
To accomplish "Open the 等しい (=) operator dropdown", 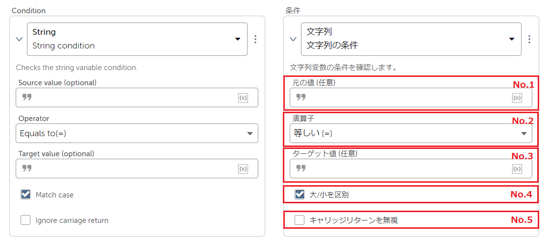I will tap(411, 133).
